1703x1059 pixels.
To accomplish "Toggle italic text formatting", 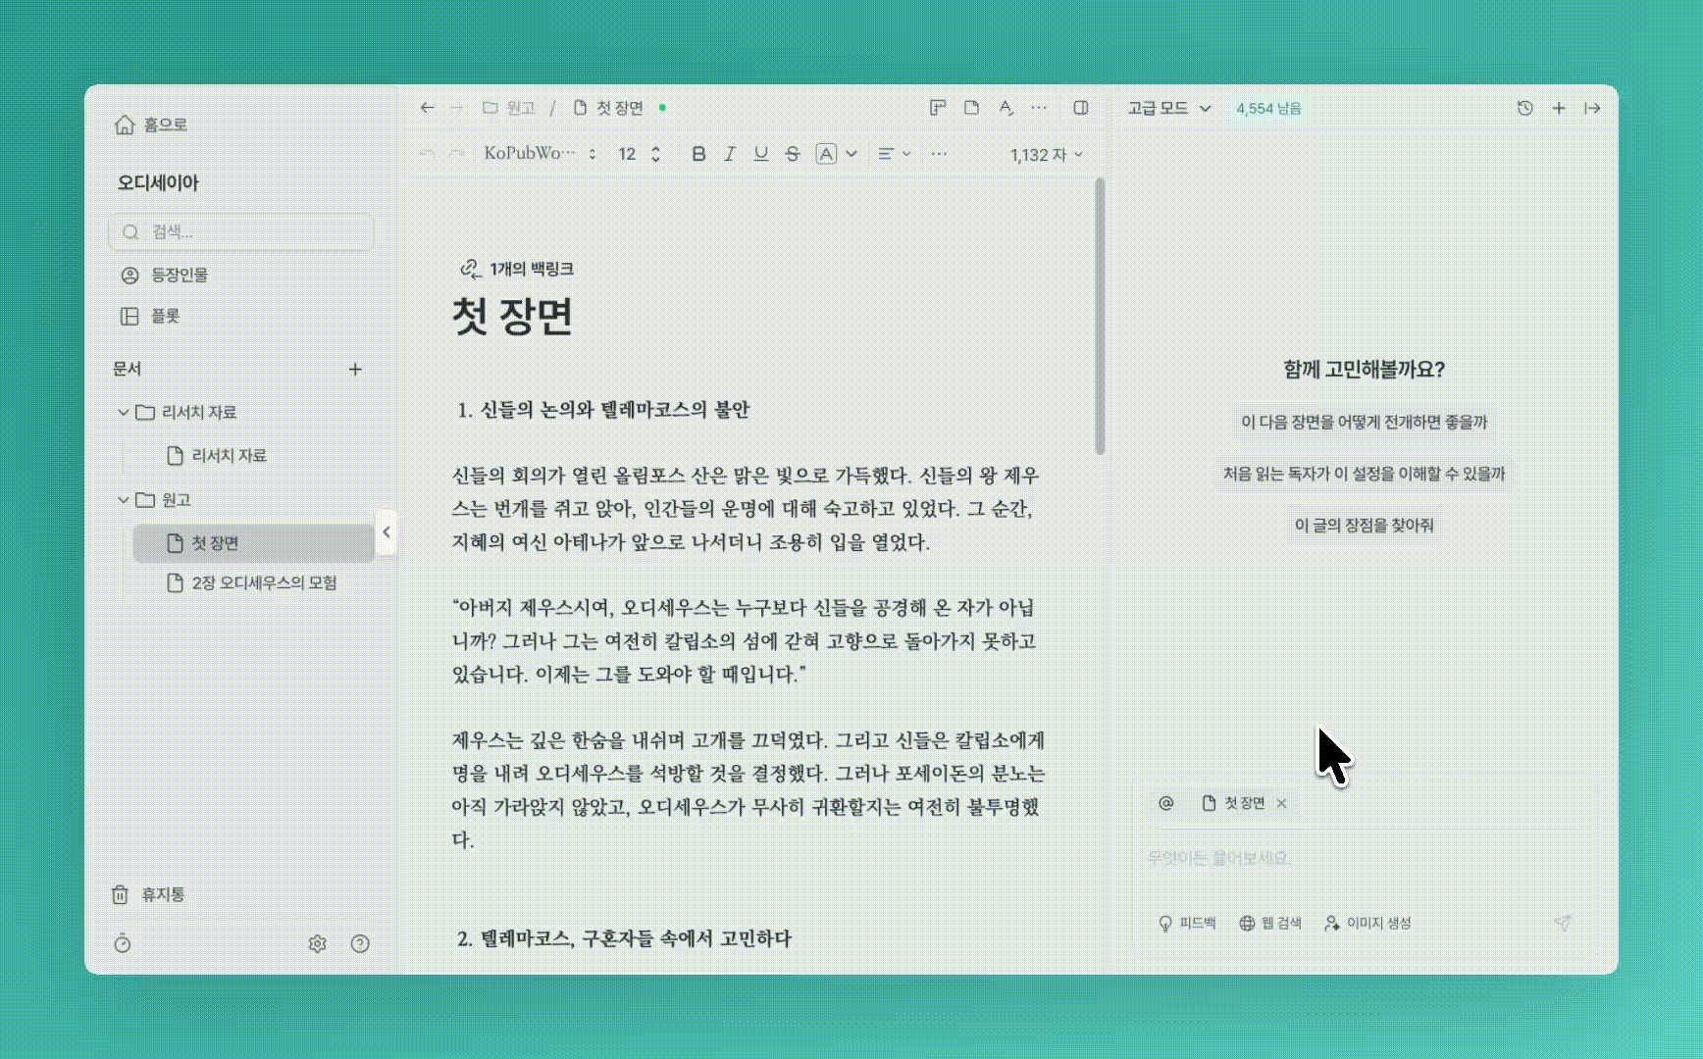I will tap(730, 154).
